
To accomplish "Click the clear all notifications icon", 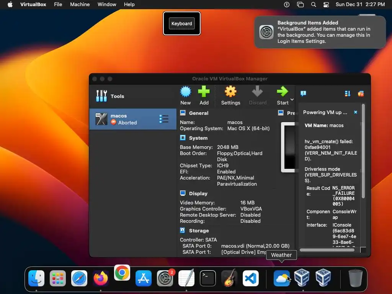I will pos(361,94).
